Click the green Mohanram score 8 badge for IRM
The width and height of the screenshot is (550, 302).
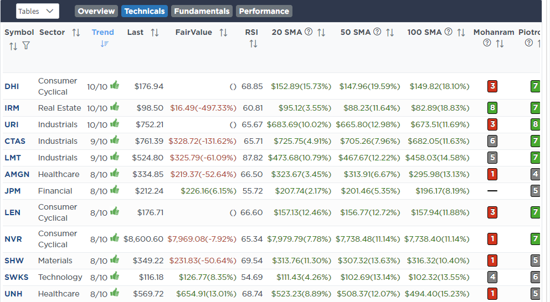click(492, 108)
